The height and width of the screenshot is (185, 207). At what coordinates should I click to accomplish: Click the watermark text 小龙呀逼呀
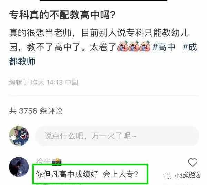click(x=187, y=175)
